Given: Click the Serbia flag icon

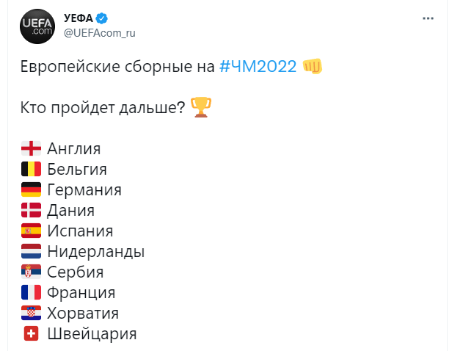Looking at the screenshot, I should [x=32, y=272].
